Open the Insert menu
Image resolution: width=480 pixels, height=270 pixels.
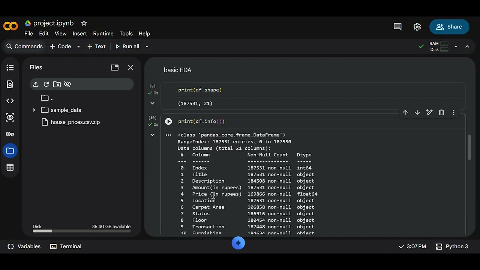[79, 33]
